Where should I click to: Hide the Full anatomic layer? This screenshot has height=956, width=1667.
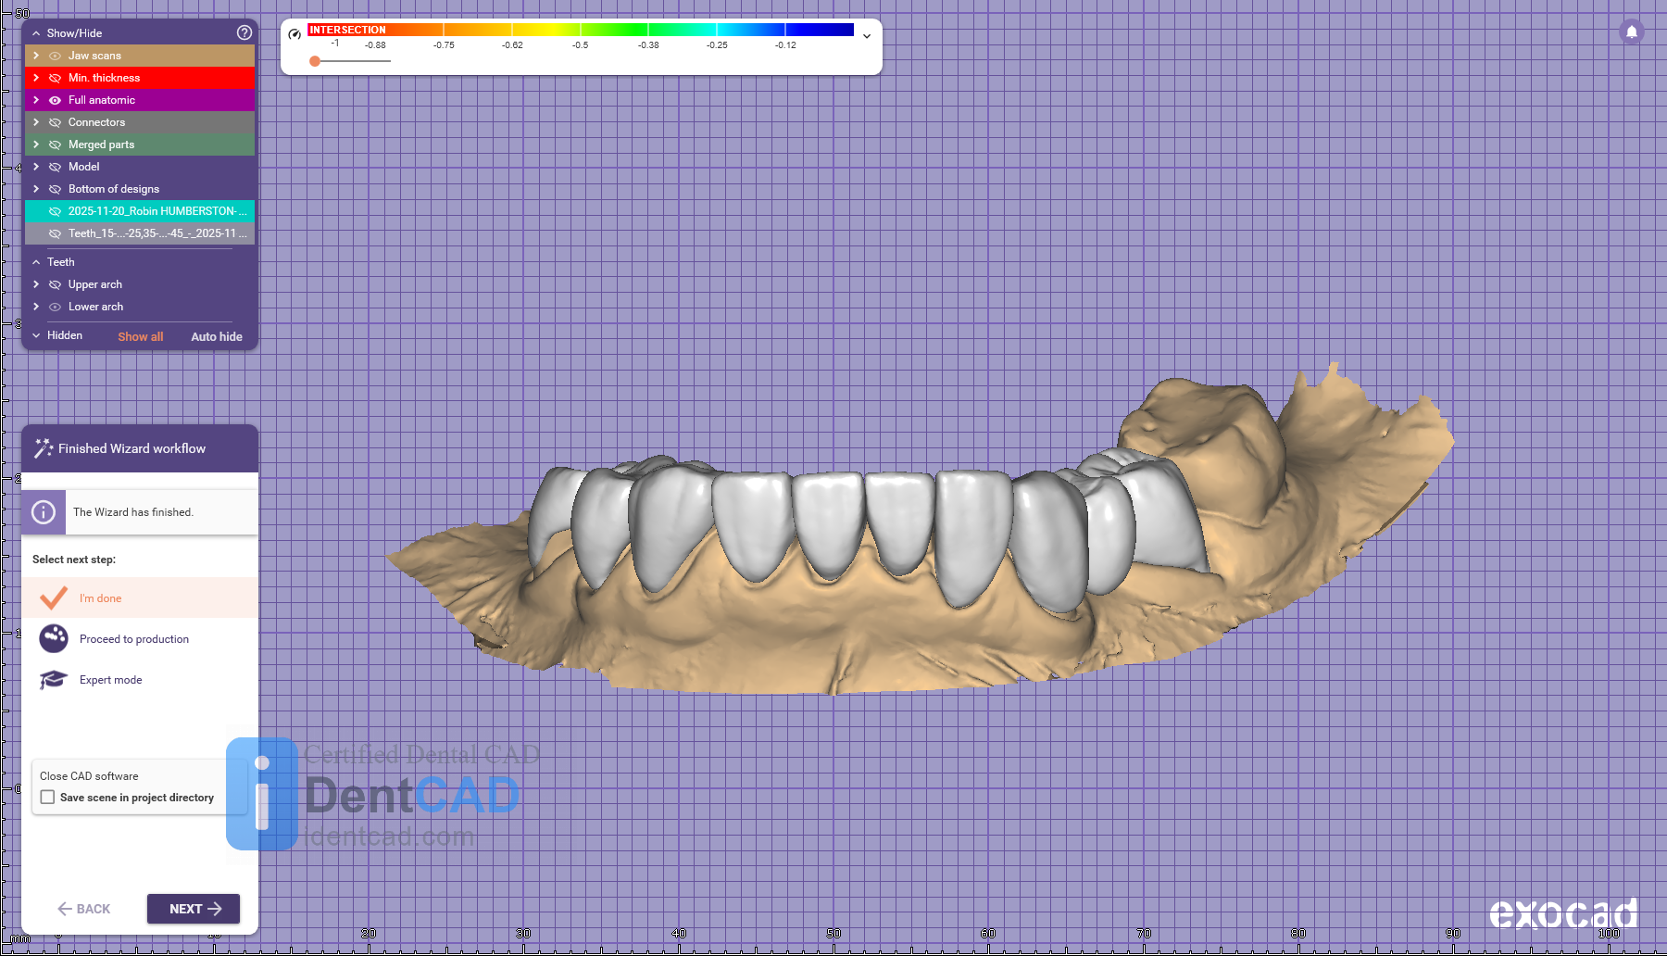56,100
